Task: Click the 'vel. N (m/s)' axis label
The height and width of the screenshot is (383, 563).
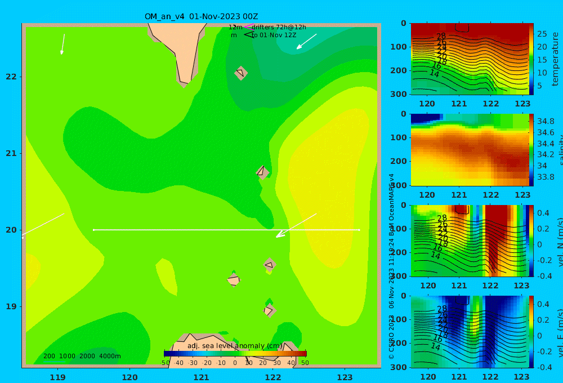Action: 560,242
